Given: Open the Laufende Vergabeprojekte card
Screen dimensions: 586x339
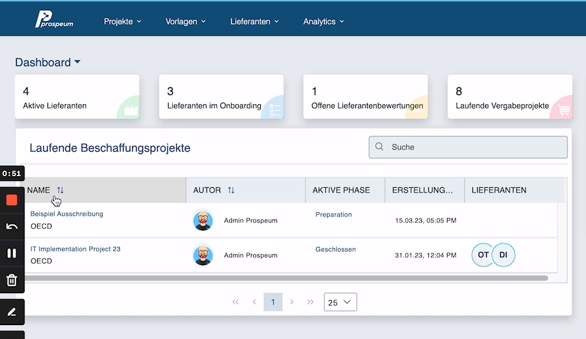Looking at the screenshot, I should [509, 97].
